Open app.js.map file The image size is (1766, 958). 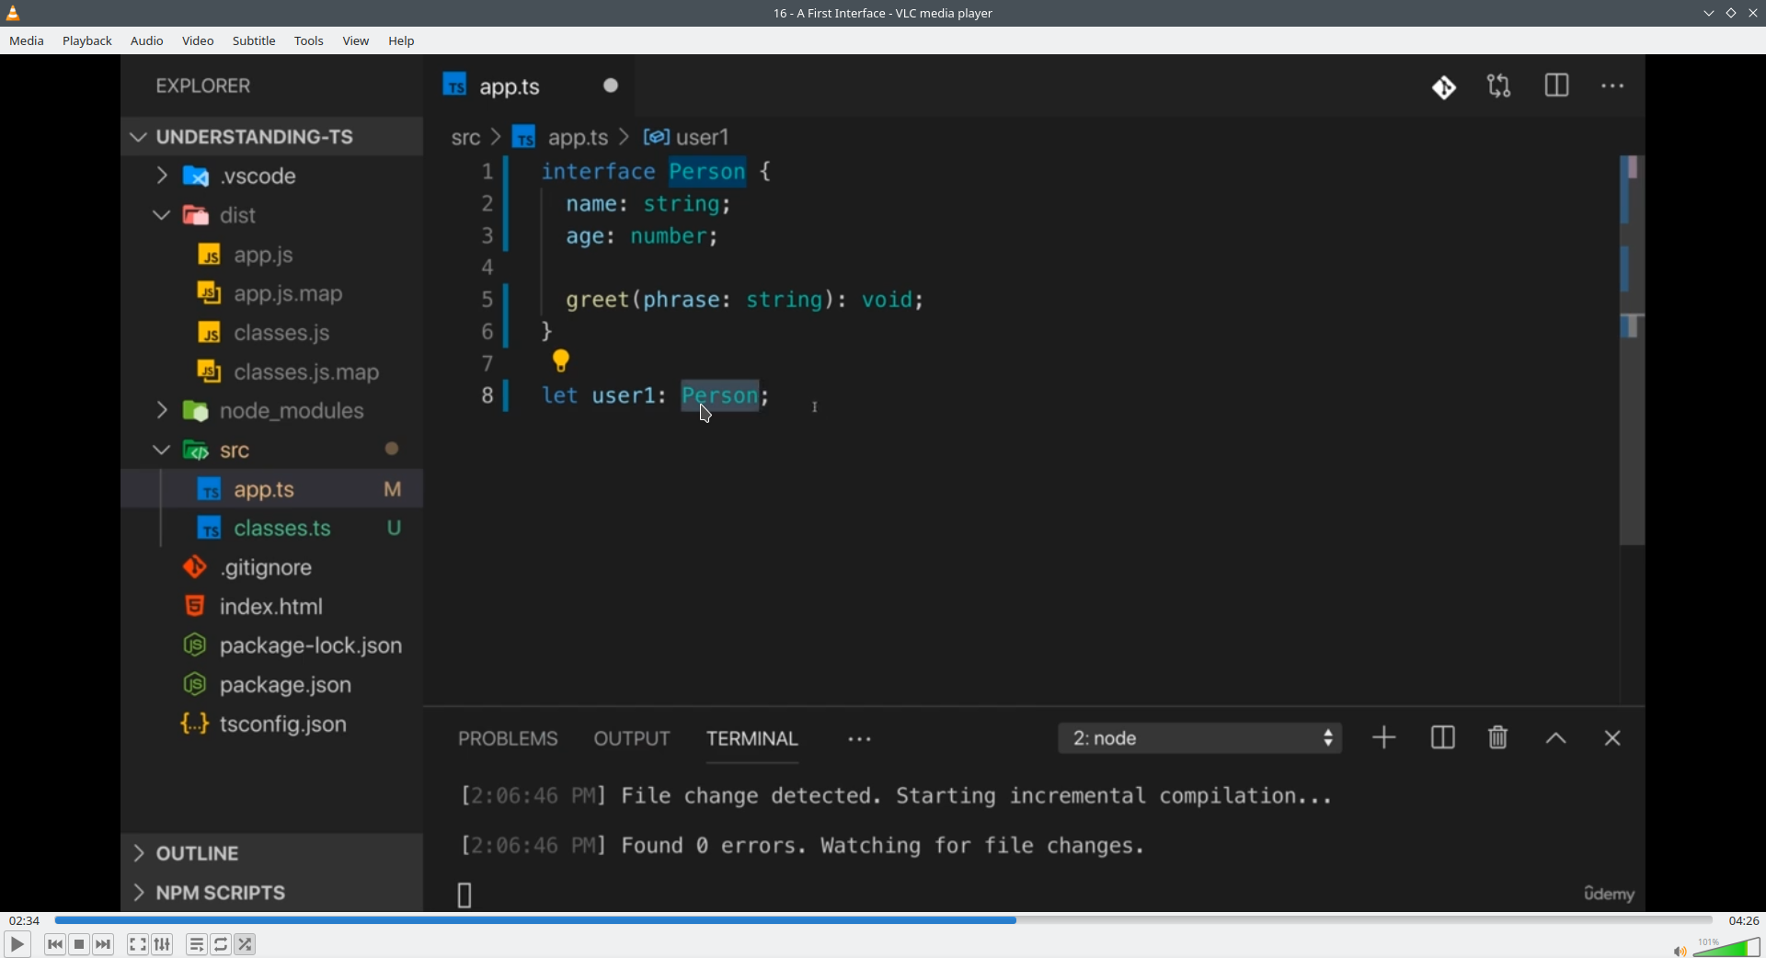tap(271, 294)
